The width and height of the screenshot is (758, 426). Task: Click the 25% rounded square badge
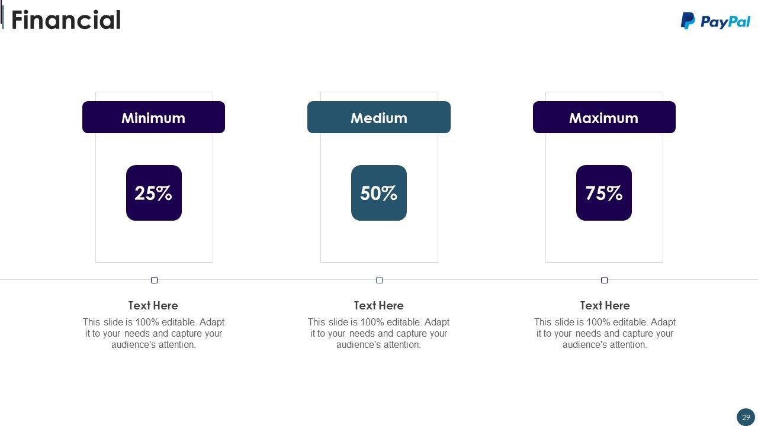(154, 193)
